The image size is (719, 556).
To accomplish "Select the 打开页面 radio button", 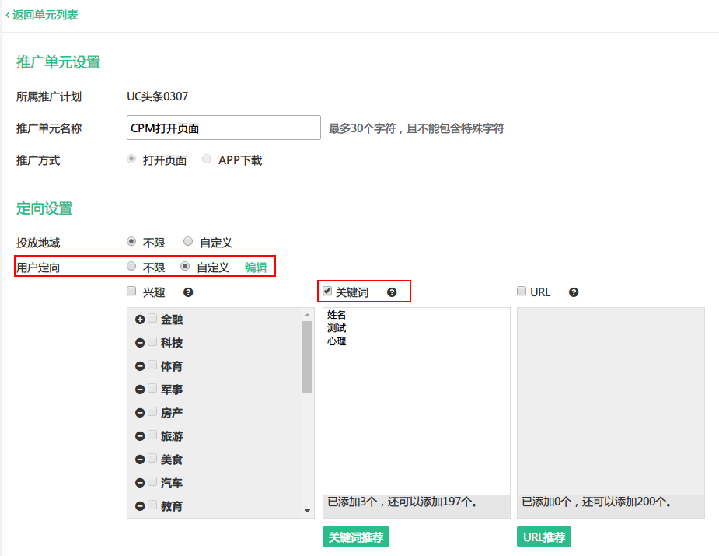I will coord(131,159).
